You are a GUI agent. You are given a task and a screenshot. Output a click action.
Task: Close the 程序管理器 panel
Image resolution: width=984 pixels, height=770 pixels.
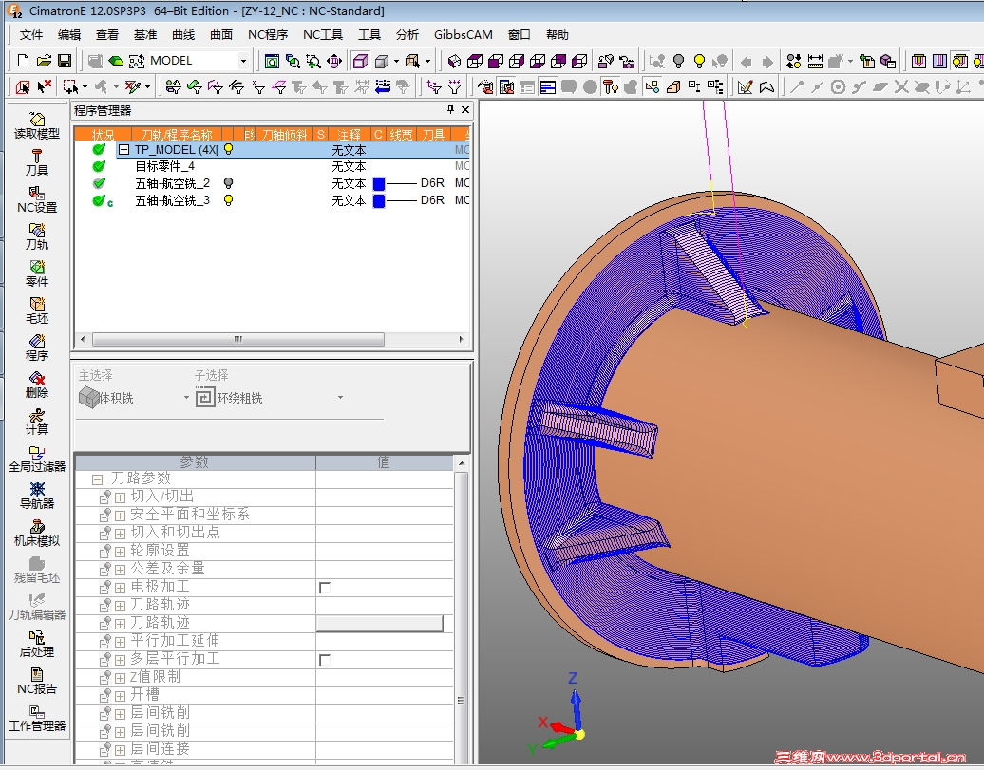tap(465, 110)
